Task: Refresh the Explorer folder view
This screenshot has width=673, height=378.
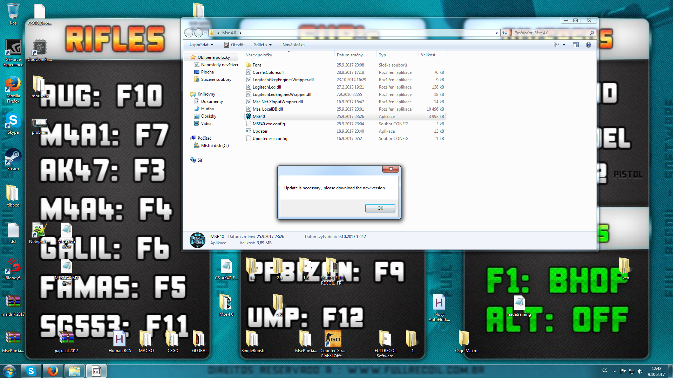Action: point(504,33)
